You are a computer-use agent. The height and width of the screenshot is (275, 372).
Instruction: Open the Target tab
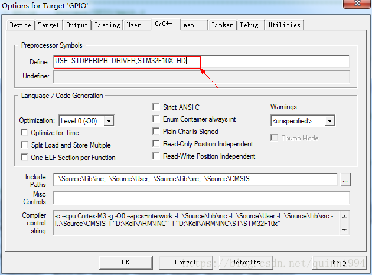48,25
